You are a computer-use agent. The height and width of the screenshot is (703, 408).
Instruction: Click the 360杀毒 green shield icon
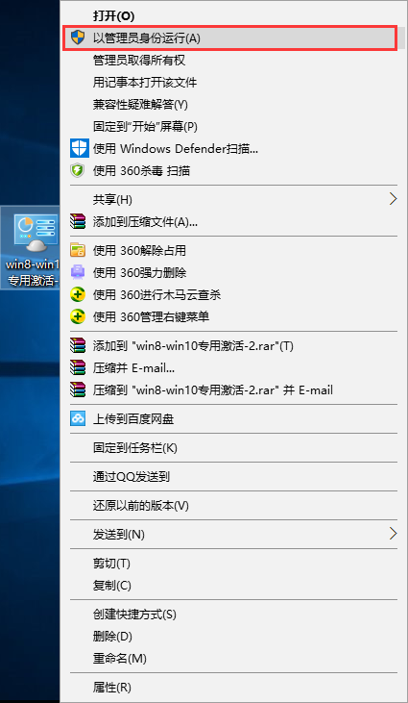pos(78,171)
